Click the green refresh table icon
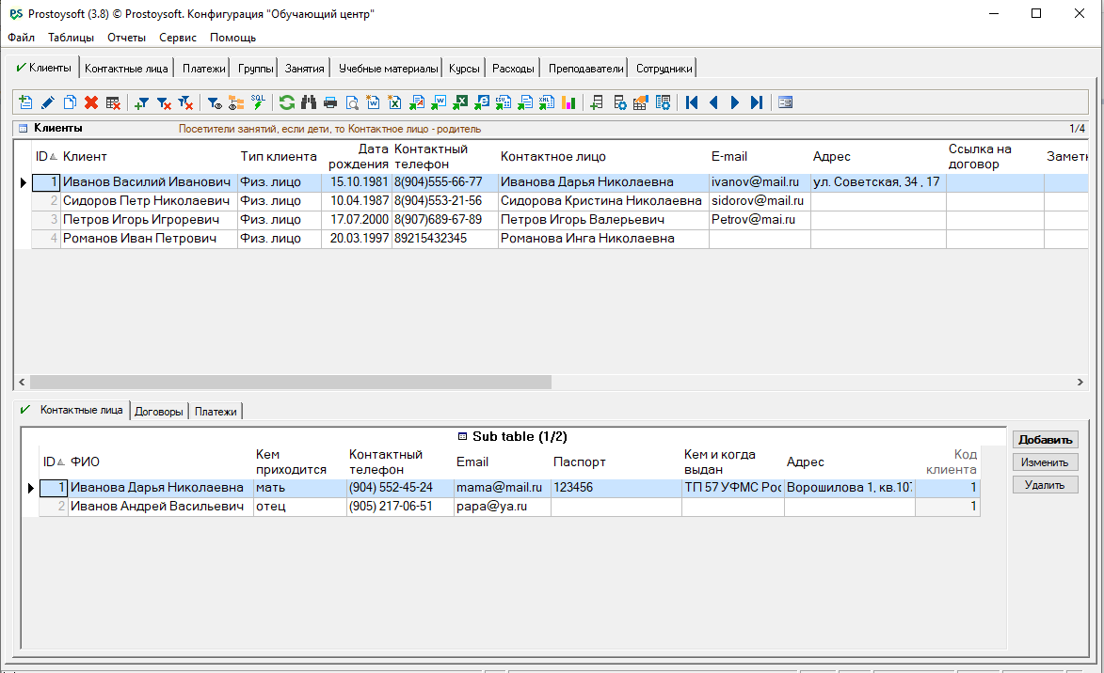1104x673 pixels. point(287,102)
